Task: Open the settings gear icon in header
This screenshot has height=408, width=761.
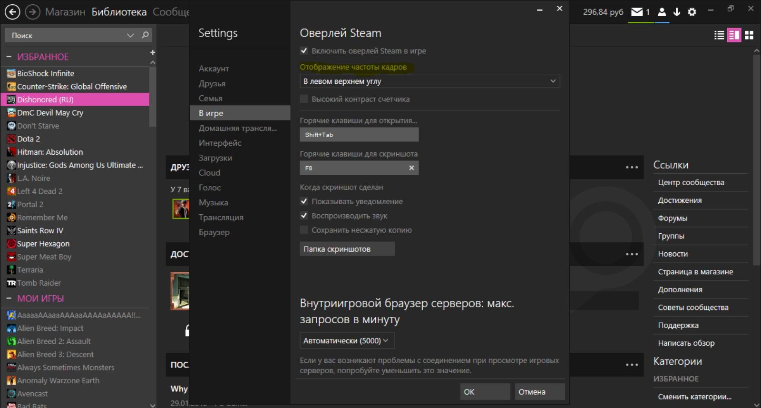Action: tap(692, 12)
